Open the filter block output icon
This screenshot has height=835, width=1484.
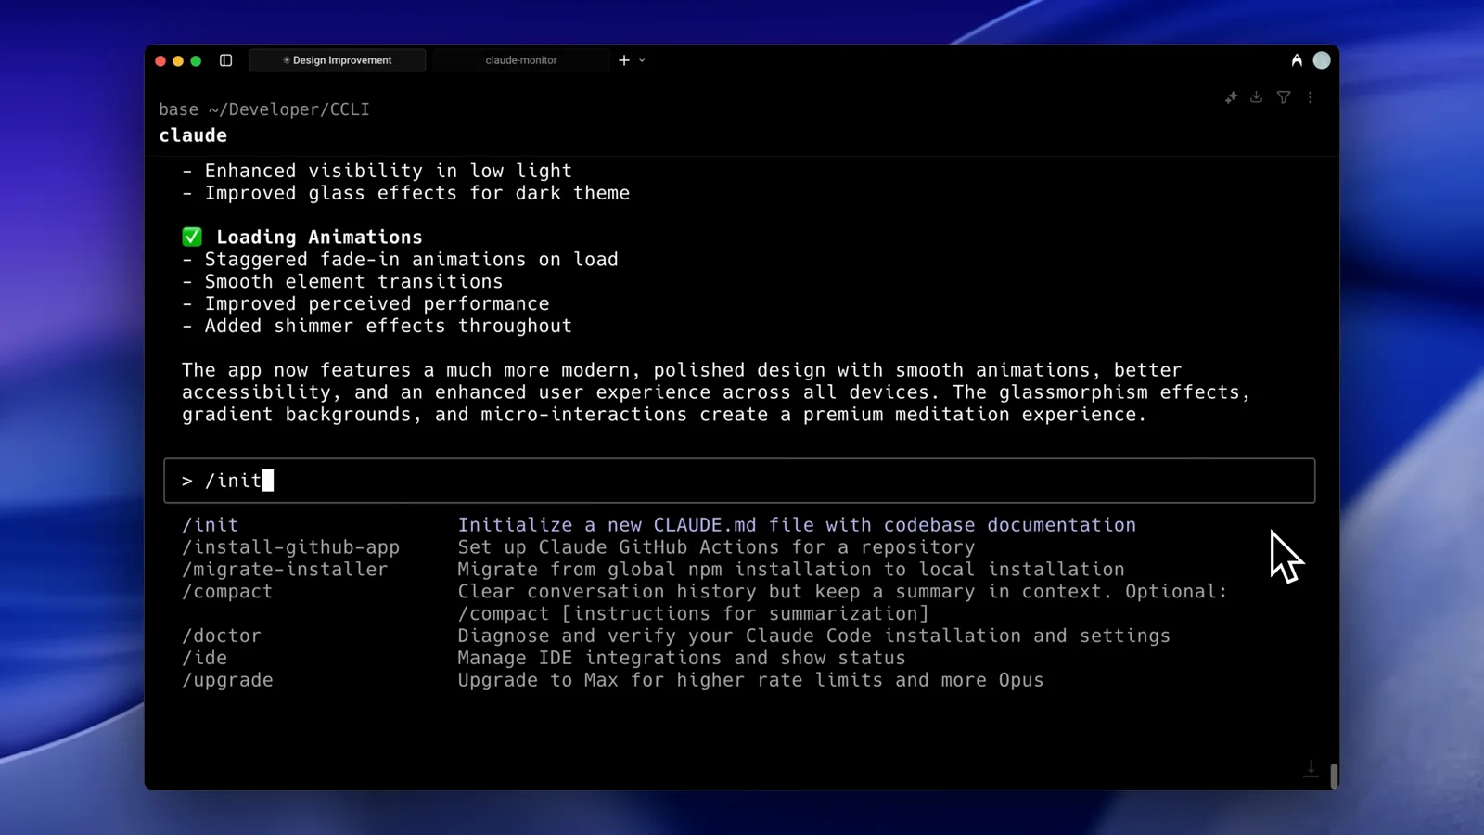[1284, 97]
